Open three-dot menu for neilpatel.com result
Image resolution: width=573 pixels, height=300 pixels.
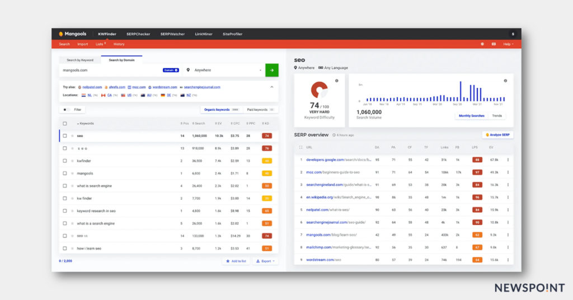[508, 210]
